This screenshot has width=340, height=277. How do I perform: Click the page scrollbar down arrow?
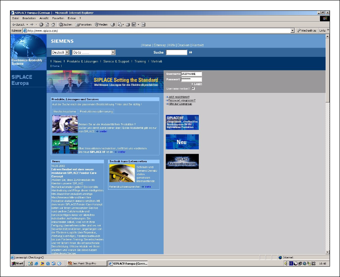328,252
